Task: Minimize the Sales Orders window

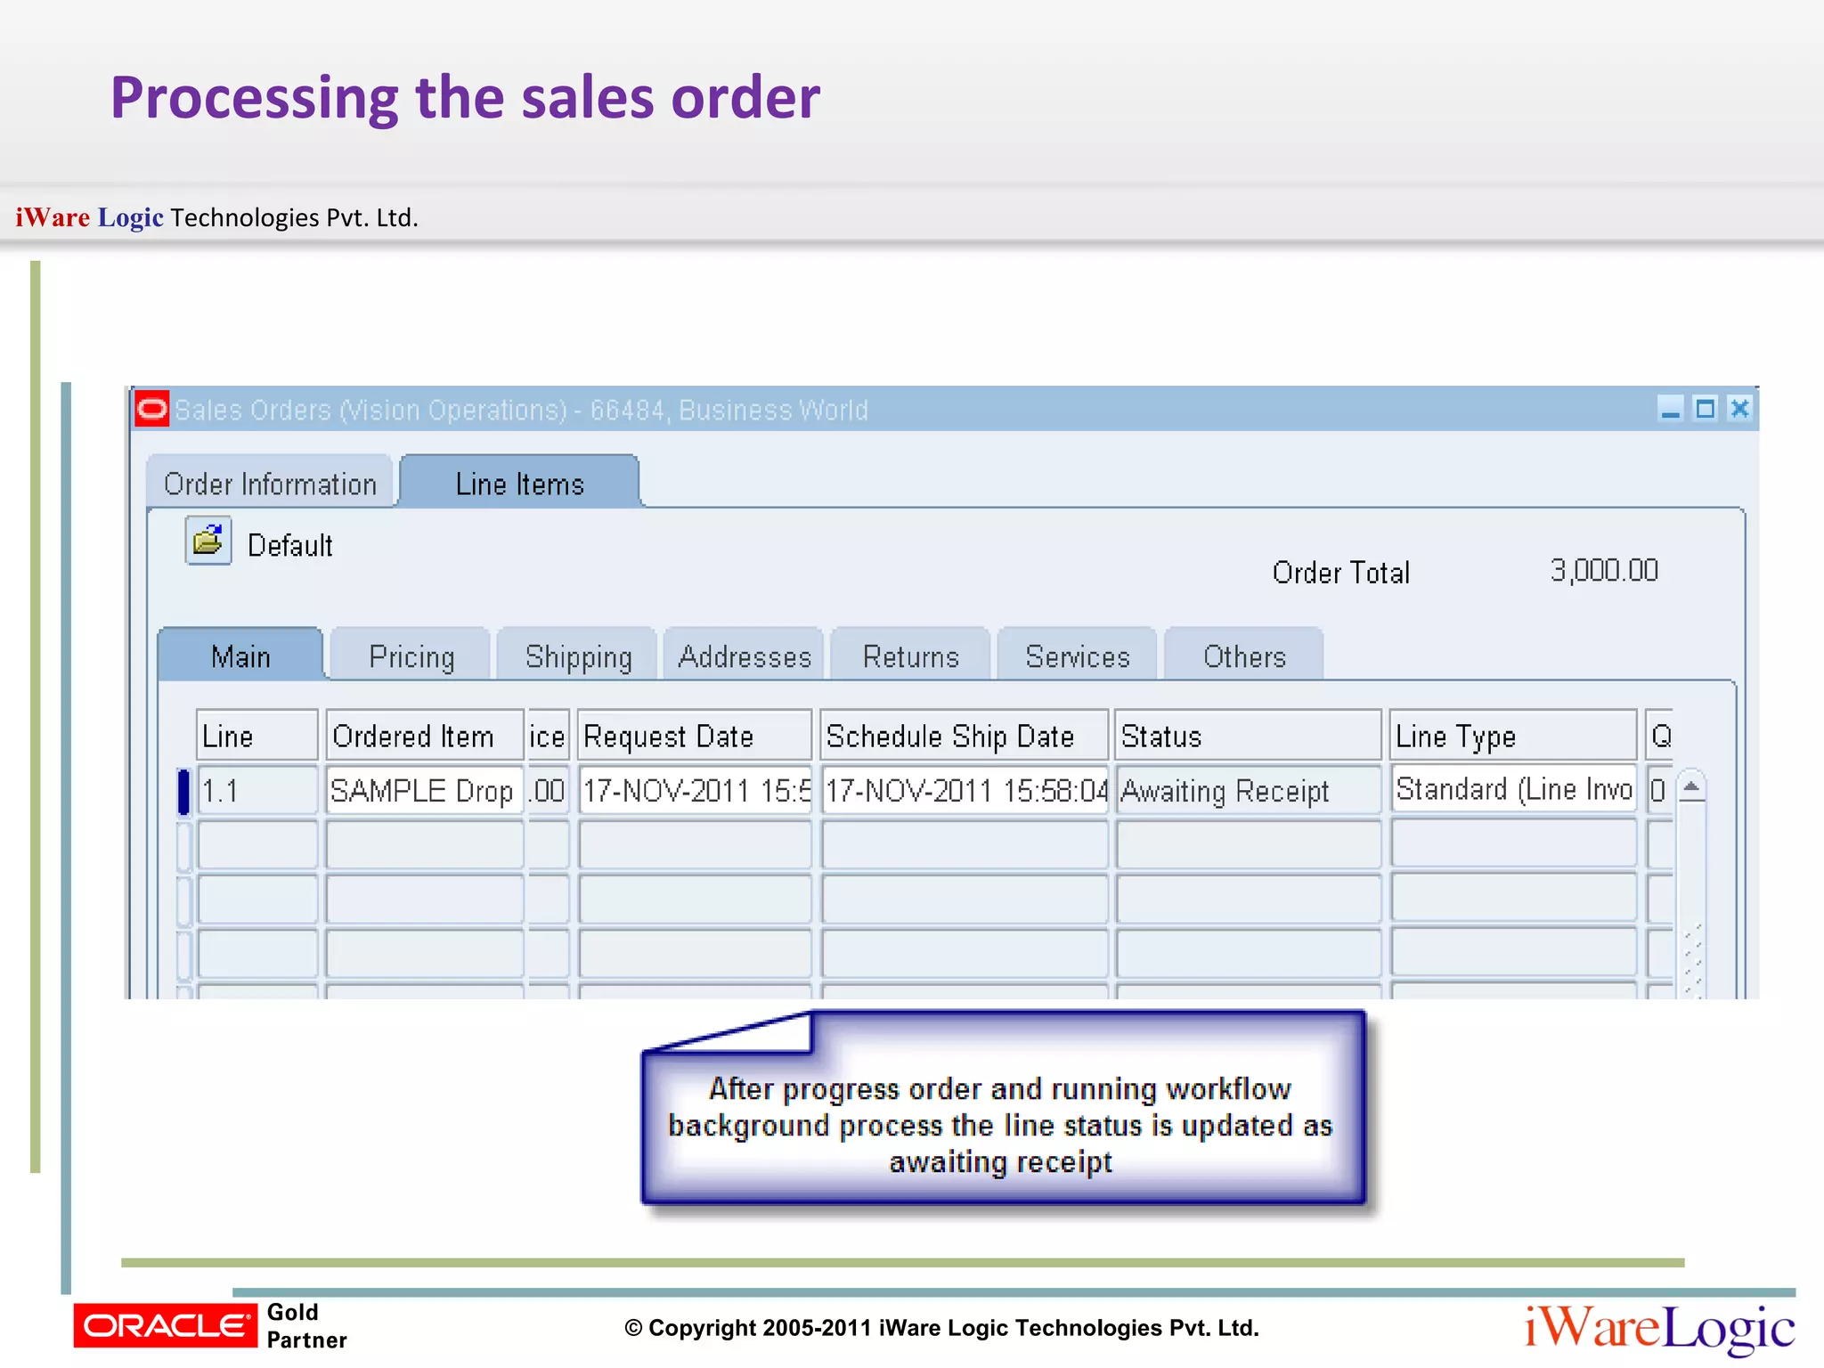Action: (1671, 409)
